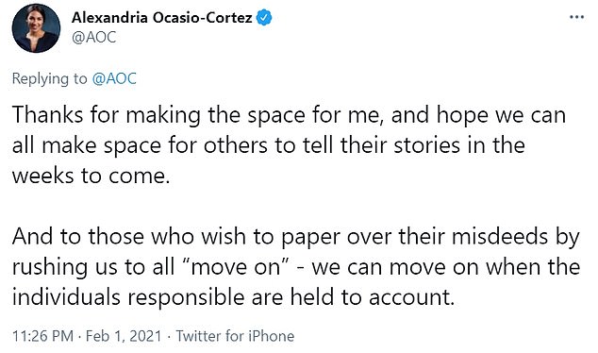Screen dimensions: 598x353
Task: Click the text 'weeks to come.'
Action: tap(91, 176)
